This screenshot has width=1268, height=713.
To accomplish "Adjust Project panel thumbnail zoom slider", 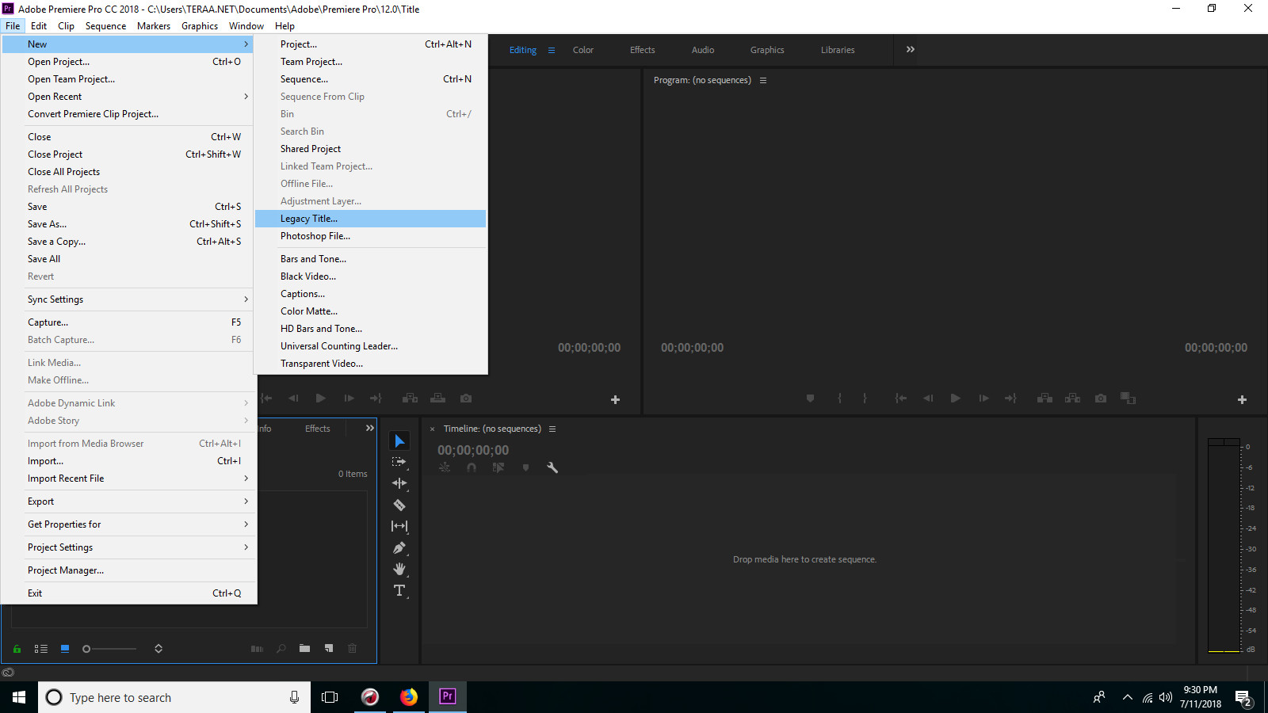I will (109, 649).
